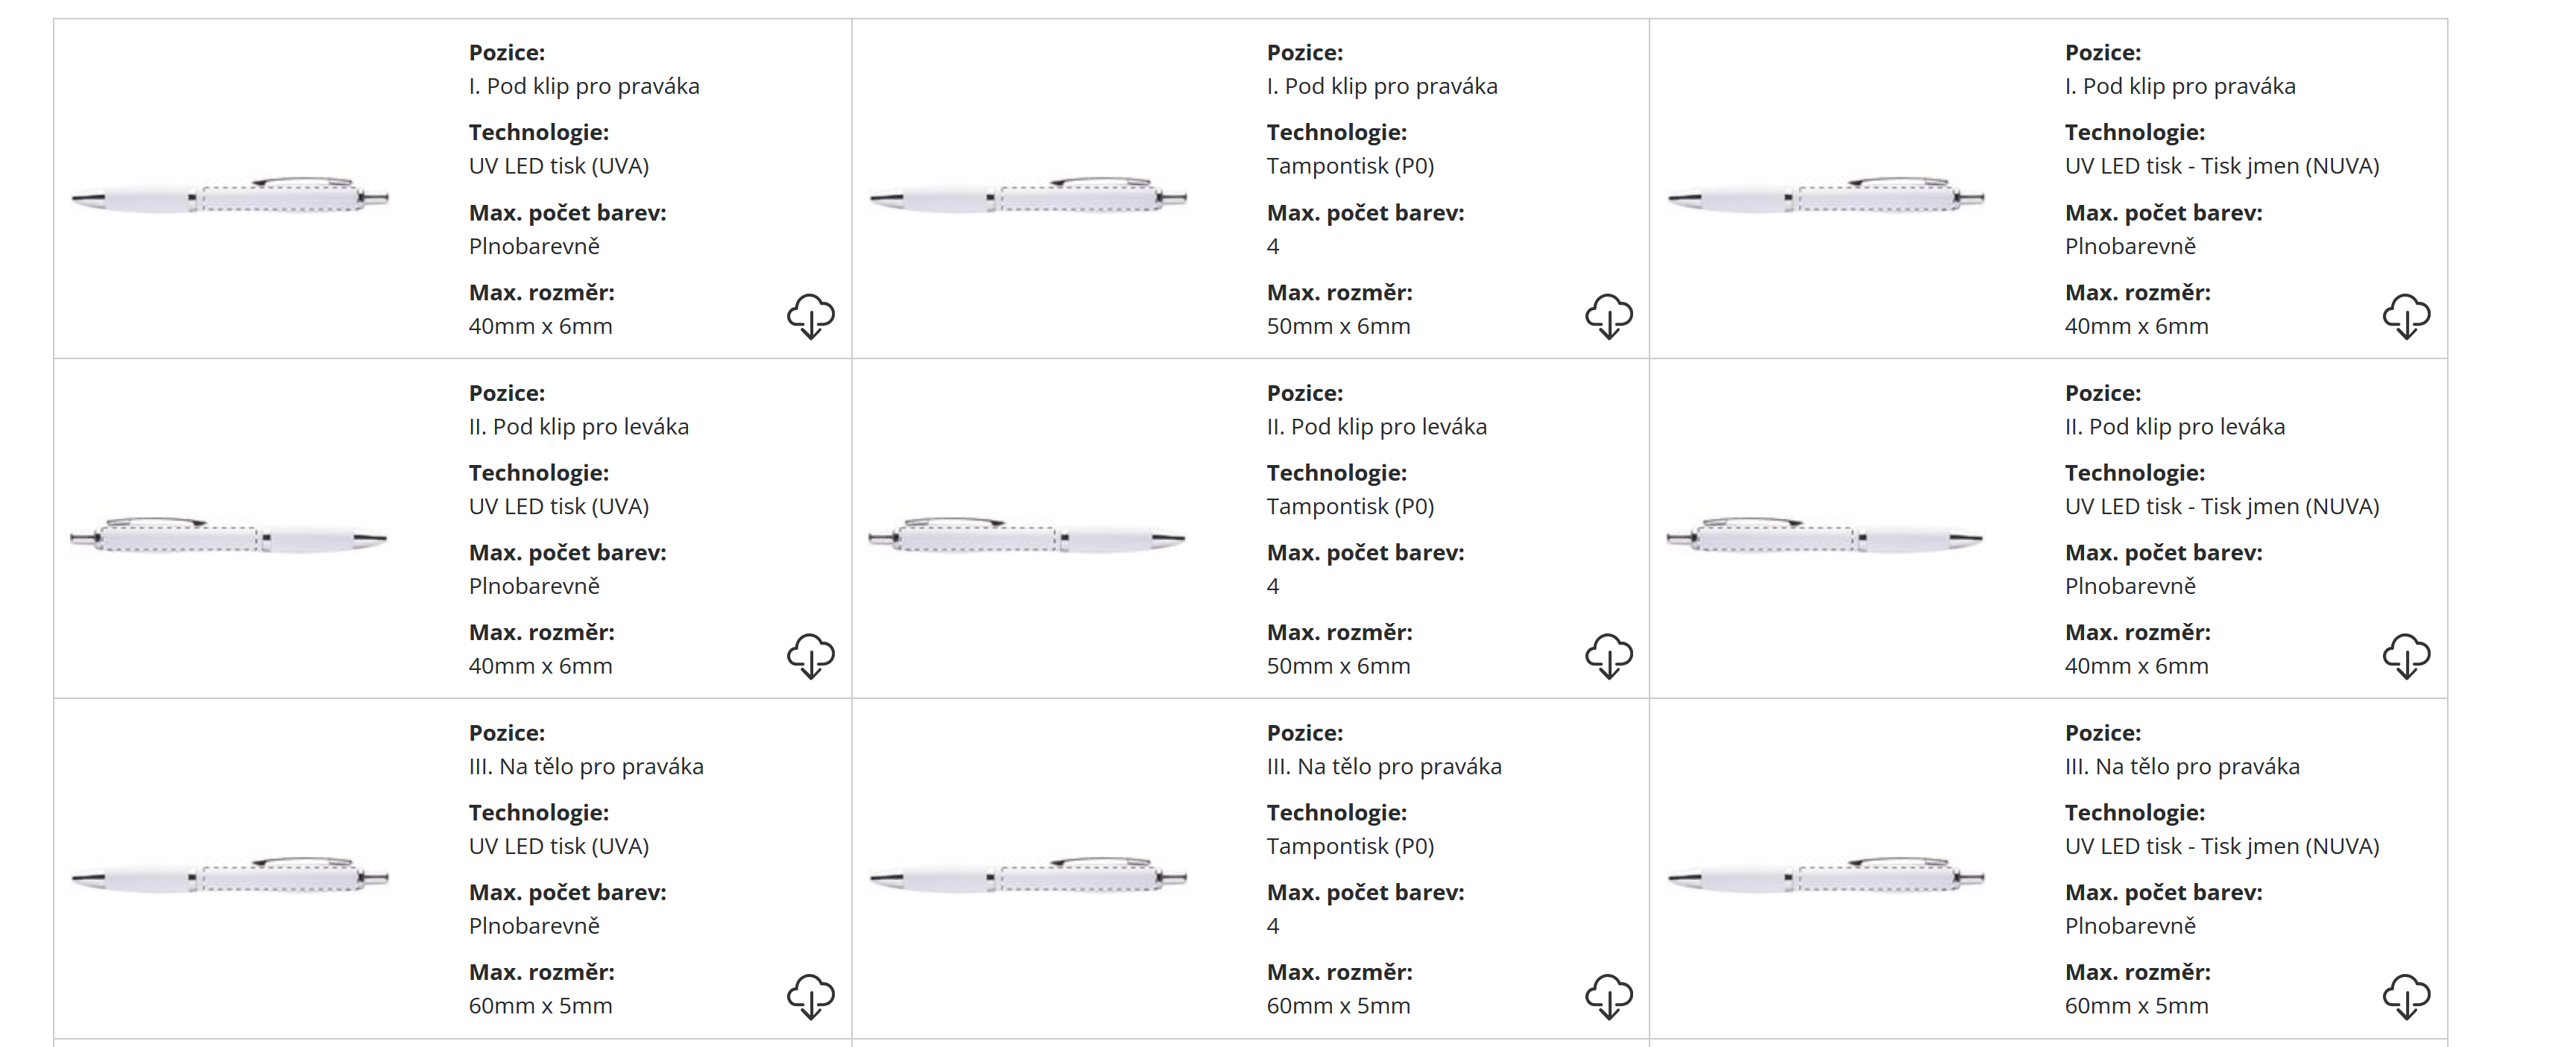2576x1047 pixels.
Task: Click 'Tampontisk (P0)' text under 'II. Pod klip pro leváka'
Action: point(1350,507)
